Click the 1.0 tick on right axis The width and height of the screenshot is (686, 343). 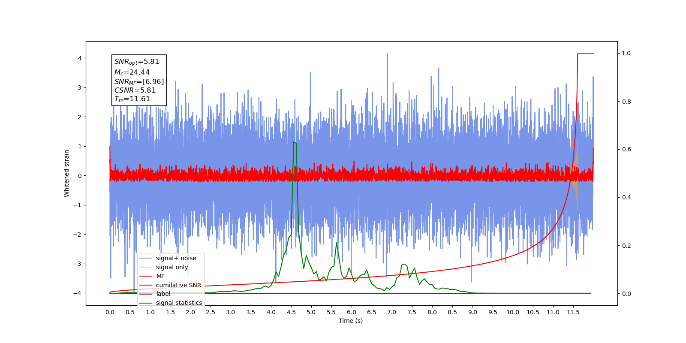click(626, 54)
